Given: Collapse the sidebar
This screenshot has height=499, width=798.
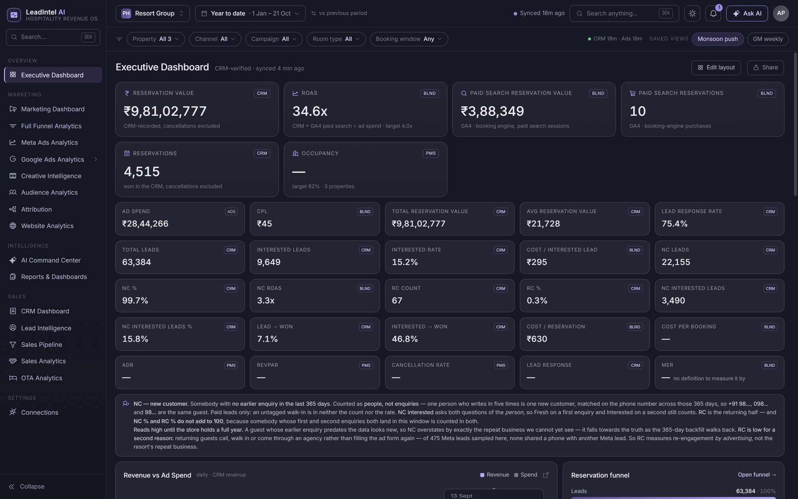Looking at the screenshot, I should point(26,486).
